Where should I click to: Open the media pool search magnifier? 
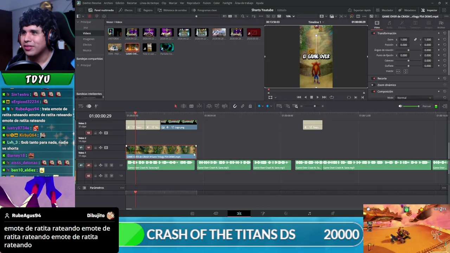pyautogui.click(x=243, y=16)
